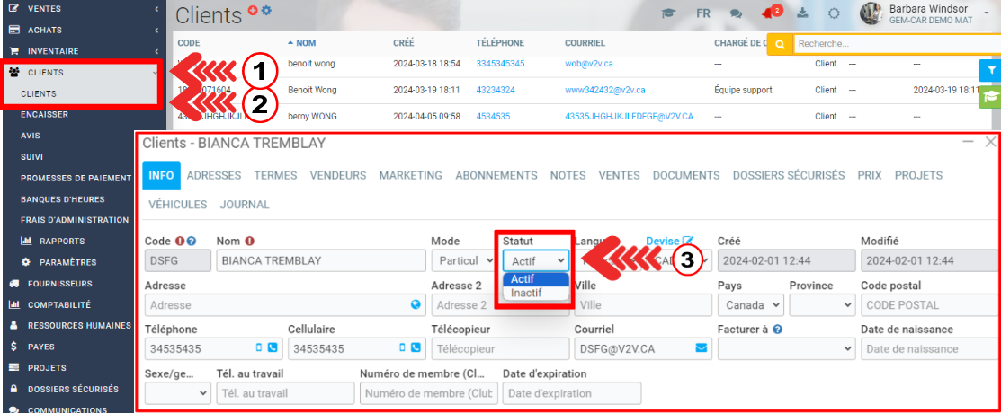The image size is (1001, 413).
Task: Click the envelope icon in the Courriel field
Action: click(701, 347)
